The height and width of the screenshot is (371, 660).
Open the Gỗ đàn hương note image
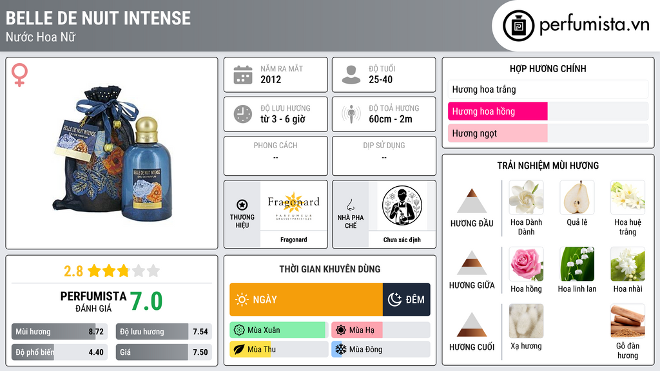(x=628, y=321)
